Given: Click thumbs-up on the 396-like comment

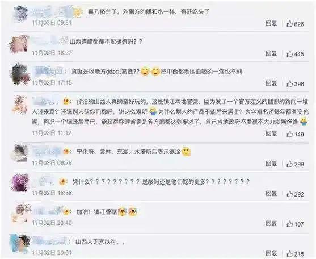Looking at the screenshot, I should (289, 83).
